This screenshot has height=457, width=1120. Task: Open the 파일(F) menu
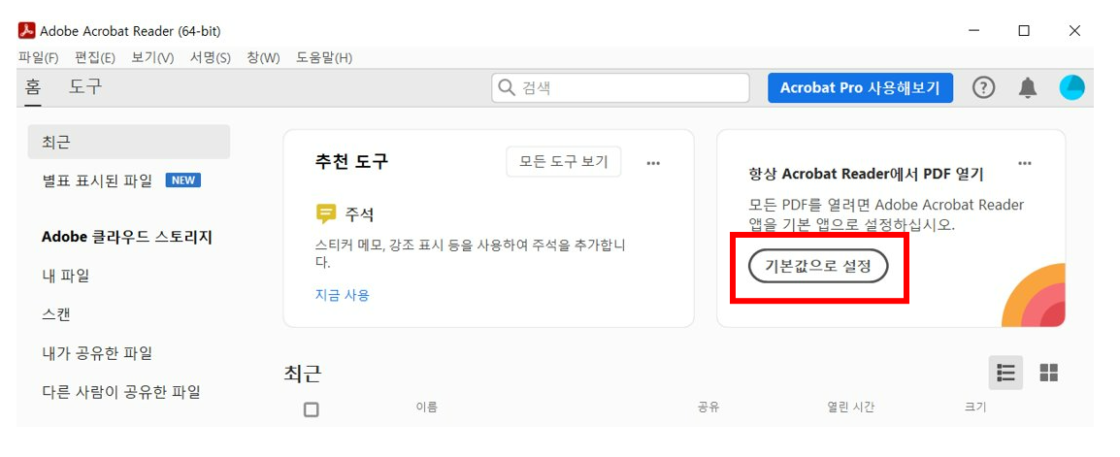tap(39, 58)
